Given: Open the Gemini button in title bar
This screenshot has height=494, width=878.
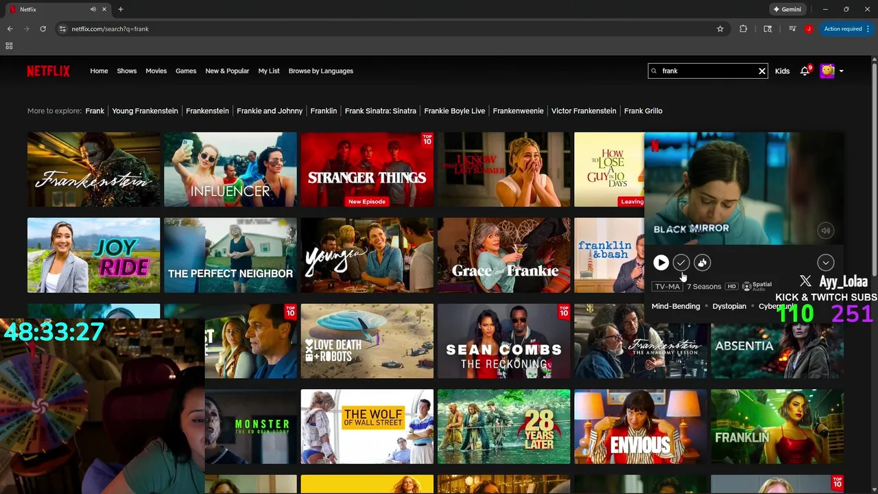Looking at the screenshot, I should [x=787, y=10].
